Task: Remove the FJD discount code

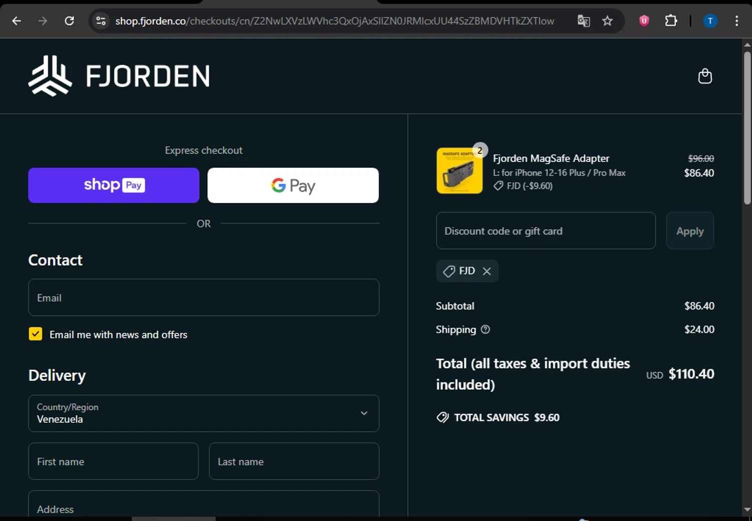Action: click(487, 271)
